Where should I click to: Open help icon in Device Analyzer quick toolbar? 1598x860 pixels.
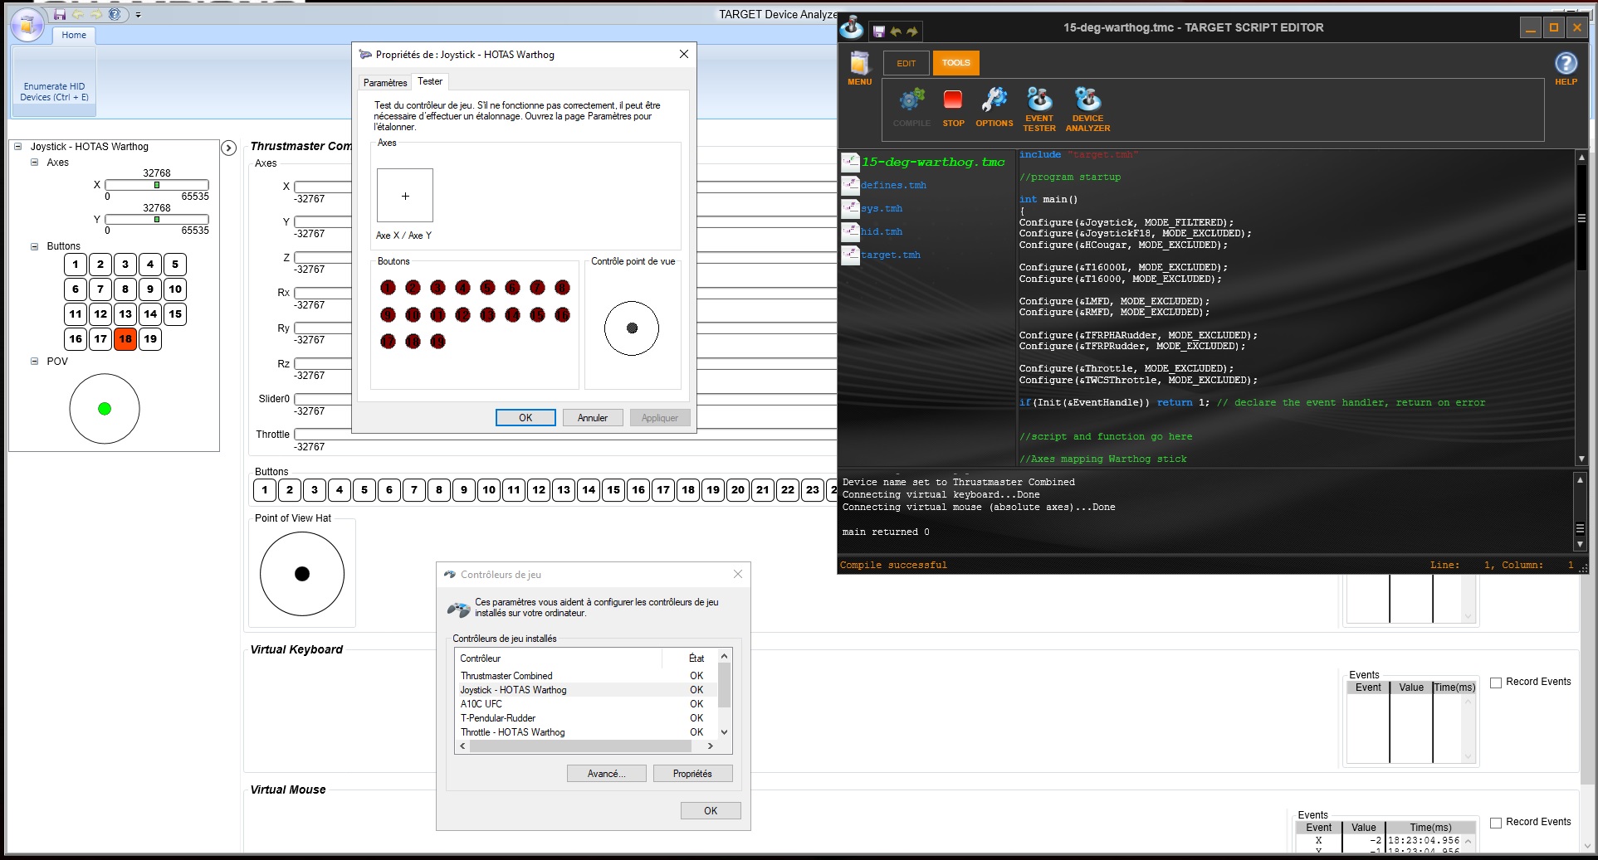115,14
